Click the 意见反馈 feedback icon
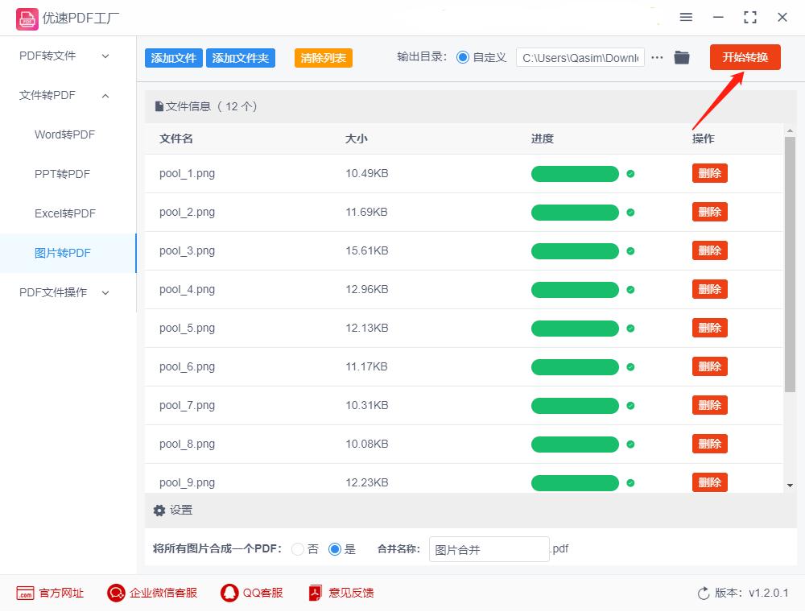Screen dimensions: 805x612 pos(315,593)
